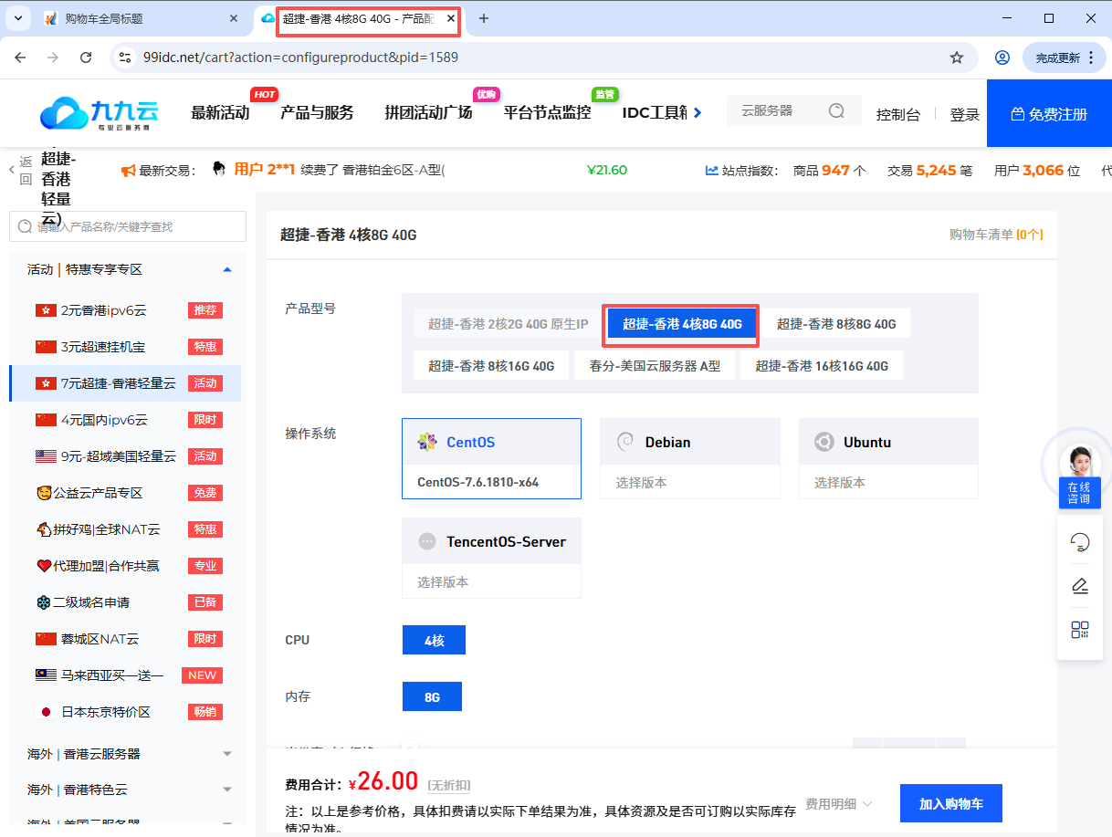The width and height of the screenshot is (1112, 837).
Task: Choose model 超捷-香港 2核2G 40G 原生IP
Action: click(x=509, y=324)
